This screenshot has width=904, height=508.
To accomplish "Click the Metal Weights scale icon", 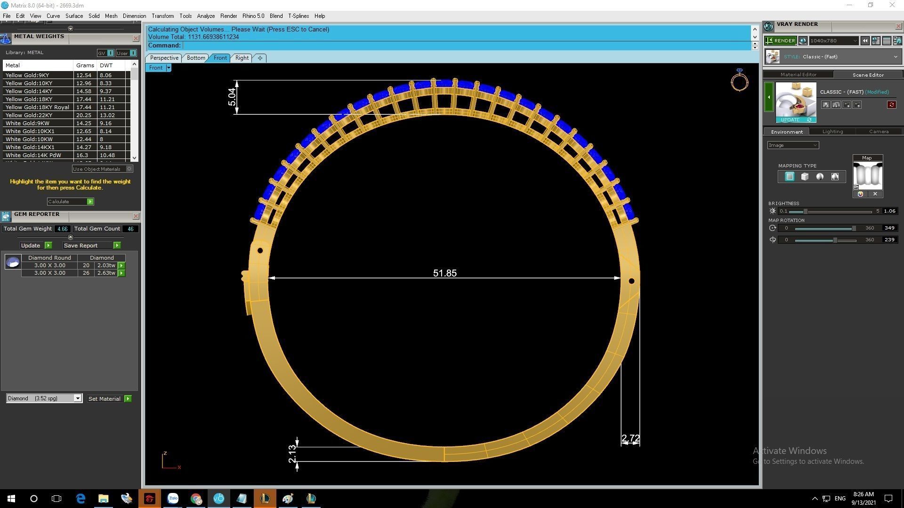I will tap(6, 39).
